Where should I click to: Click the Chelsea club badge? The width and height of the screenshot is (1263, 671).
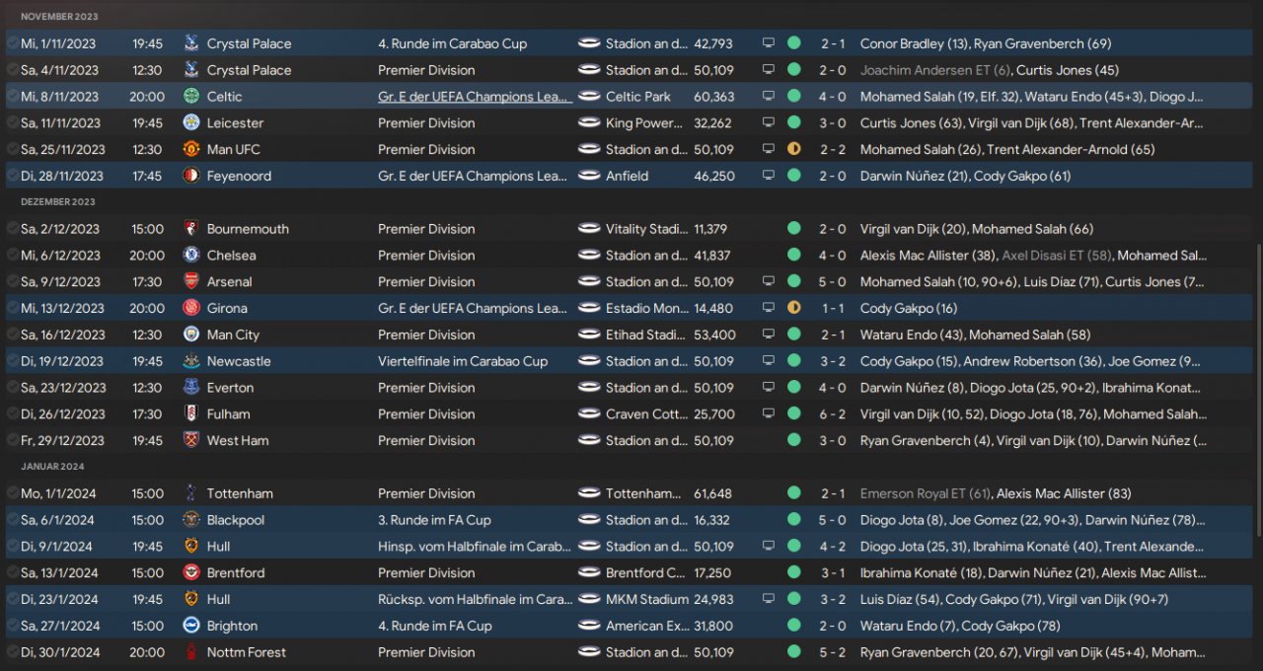[x=191, y=256]
